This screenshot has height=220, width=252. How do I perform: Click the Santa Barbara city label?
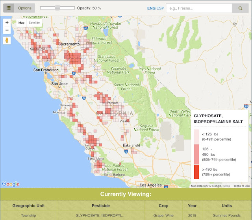114,175
